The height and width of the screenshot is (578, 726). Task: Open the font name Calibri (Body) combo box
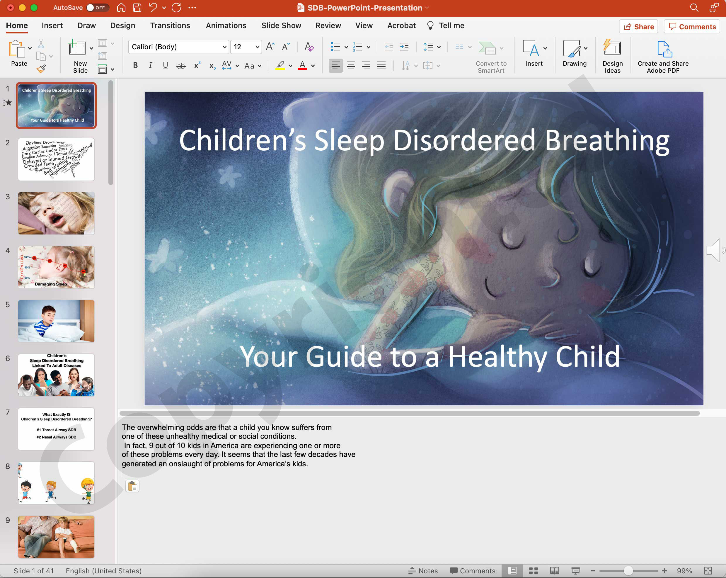[178, 47]
